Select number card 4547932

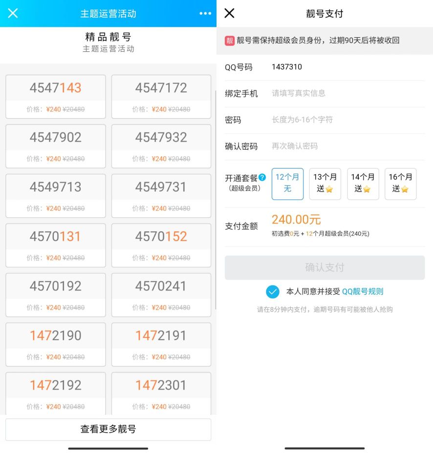[x=161, y=146]
